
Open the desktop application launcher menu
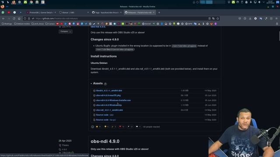click(x=2, y=2)
